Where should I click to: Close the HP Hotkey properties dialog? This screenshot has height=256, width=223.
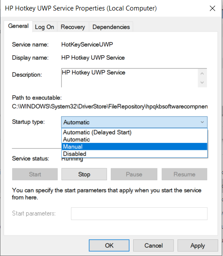[x=212, y=8]
